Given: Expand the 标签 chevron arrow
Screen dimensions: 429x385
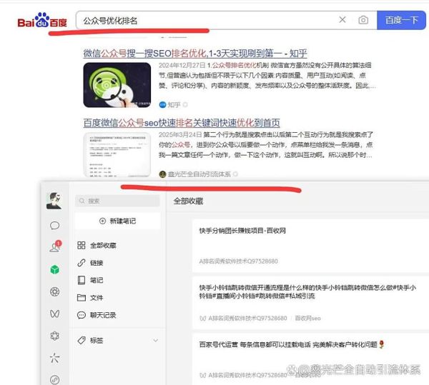Looking at the screenshot, I should pos(155,341).
